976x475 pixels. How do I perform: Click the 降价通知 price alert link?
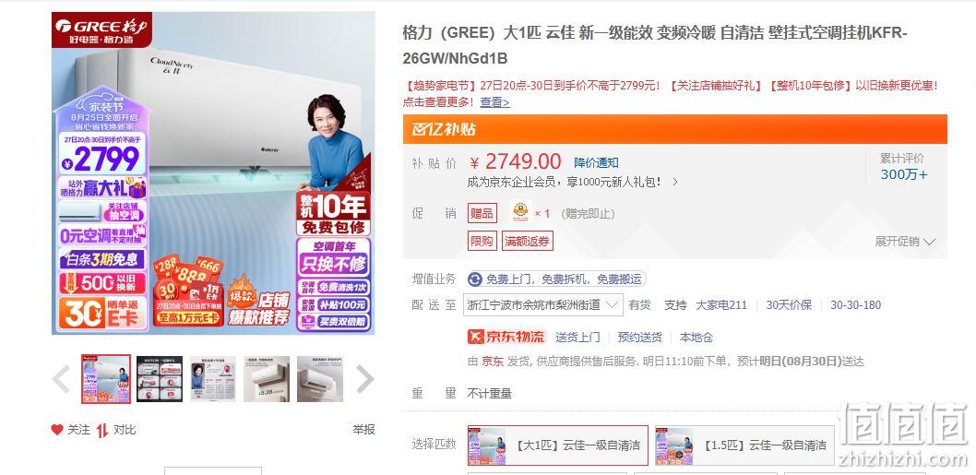point(596,163)
